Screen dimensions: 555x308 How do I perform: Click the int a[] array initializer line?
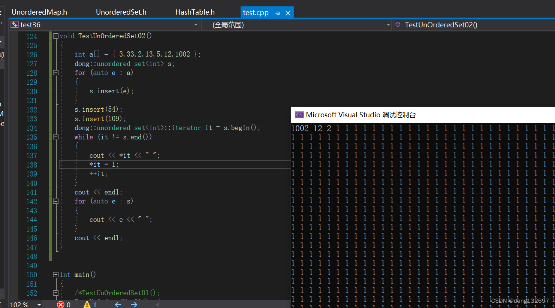point(138,54)
